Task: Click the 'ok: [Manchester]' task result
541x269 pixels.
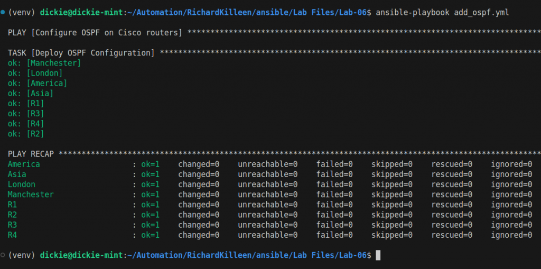Action: click(x=44, y=63)
